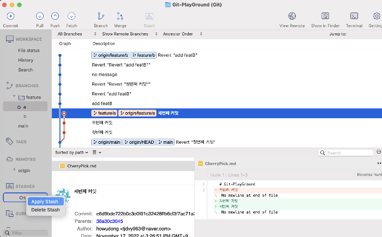The image size is (382, 237).
Task: Click the Stashes section icon
Action: point(9,186)
